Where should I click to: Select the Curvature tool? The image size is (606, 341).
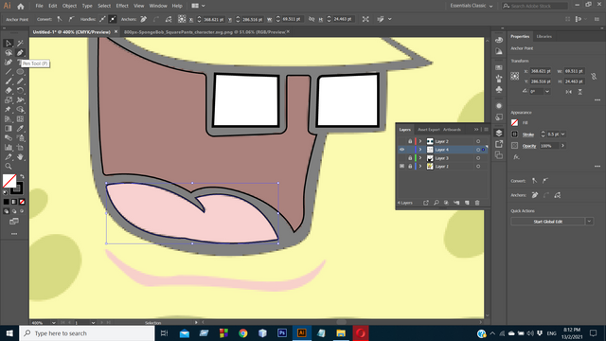tap(9, 63)
